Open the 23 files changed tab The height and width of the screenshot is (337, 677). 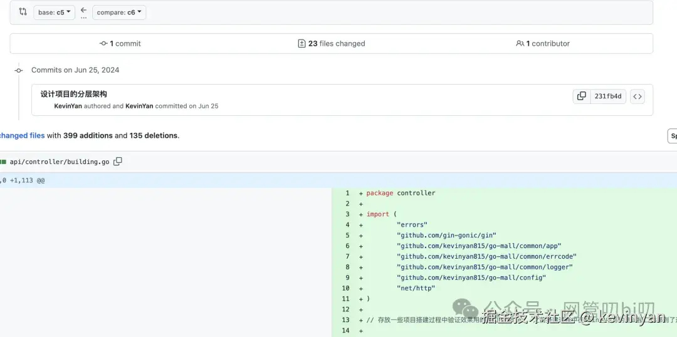[x=332, y=44]
